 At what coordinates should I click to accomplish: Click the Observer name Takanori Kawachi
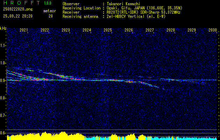coord(123,4)
